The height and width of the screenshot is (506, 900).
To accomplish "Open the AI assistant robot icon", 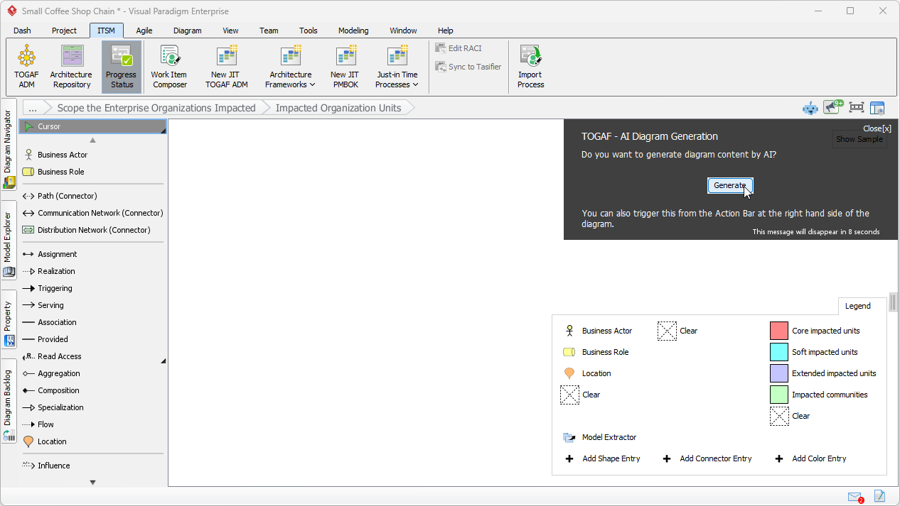I will 810,107.
